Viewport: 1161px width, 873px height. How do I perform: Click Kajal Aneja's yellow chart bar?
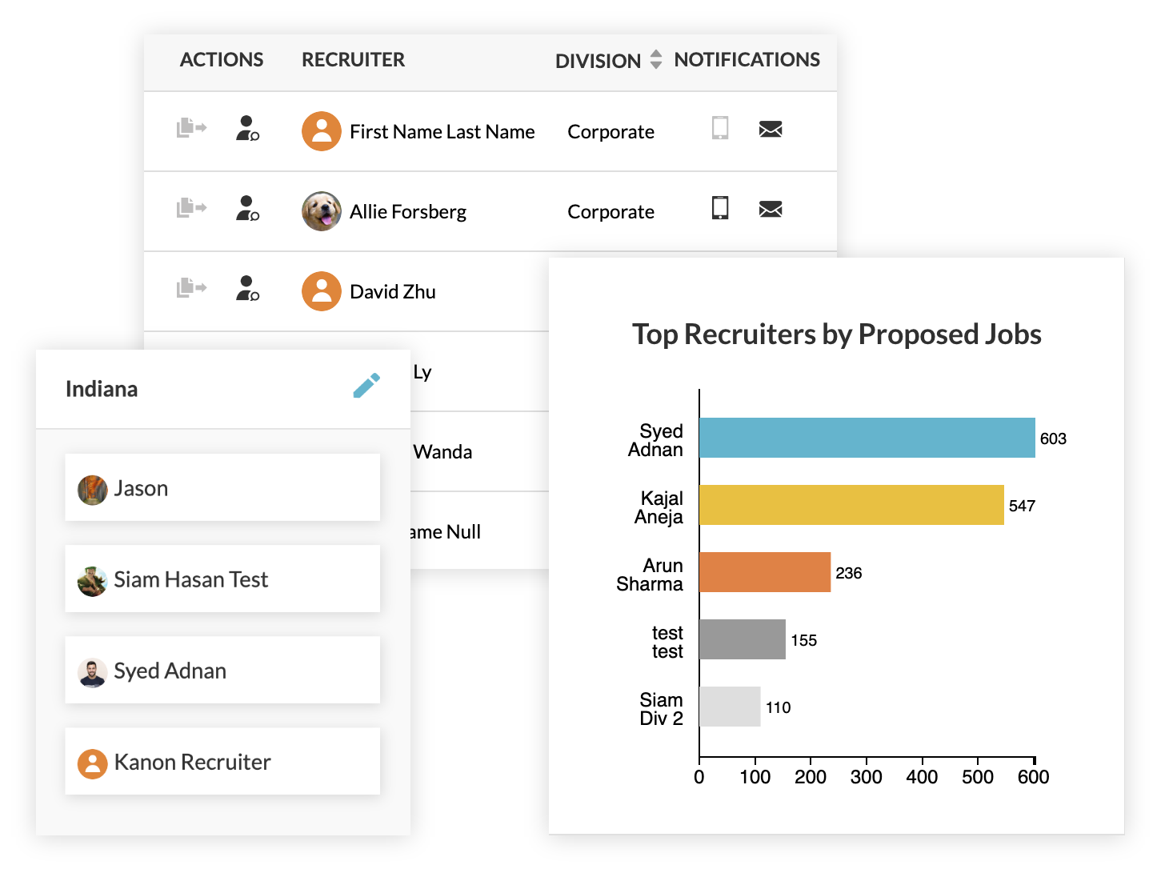(851, 505)
